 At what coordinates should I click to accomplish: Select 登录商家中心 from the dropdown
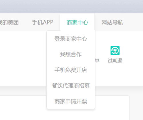pyautogui.click(x=71, y=39)
